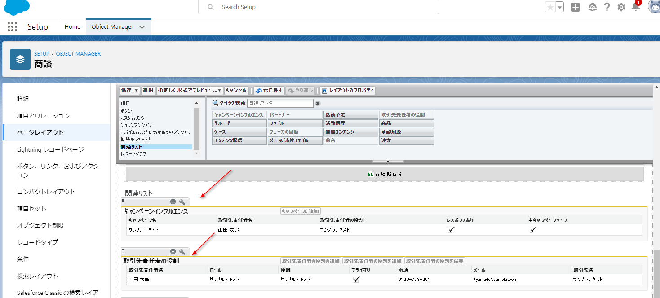Click the 保存 button

point(126,90)
